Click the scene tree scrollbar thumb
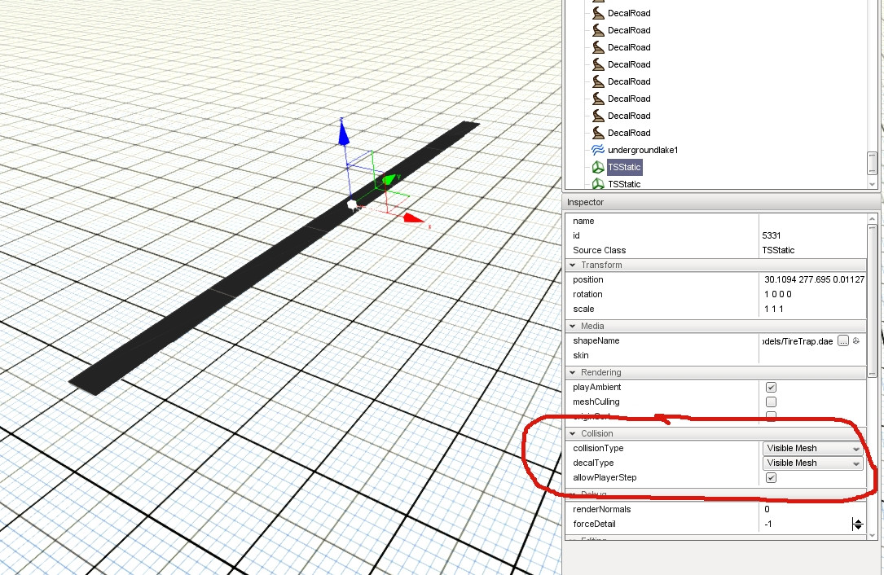Screen dimensions: 884x575 pos(872,164)
